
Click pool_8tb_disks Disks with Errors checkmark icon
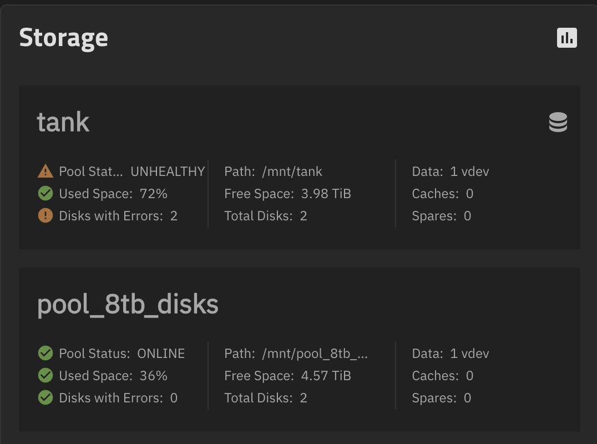[45, 397]
